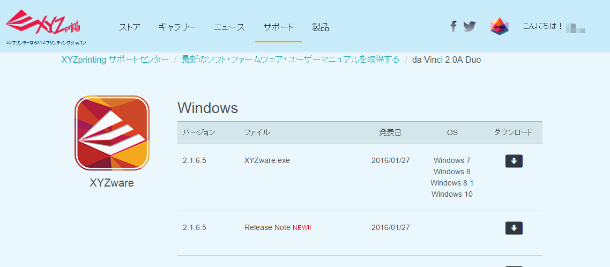The image size is (610, 267).
Task: Go to XYZprinting サポートセンター breadcrumb
Action: coord(115,60)
